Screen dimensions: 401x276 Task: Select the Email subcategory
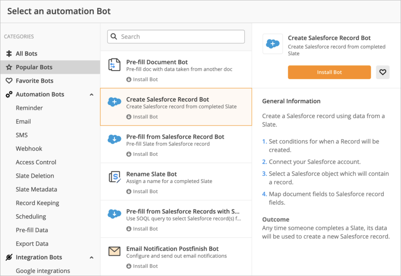point(23,121)
